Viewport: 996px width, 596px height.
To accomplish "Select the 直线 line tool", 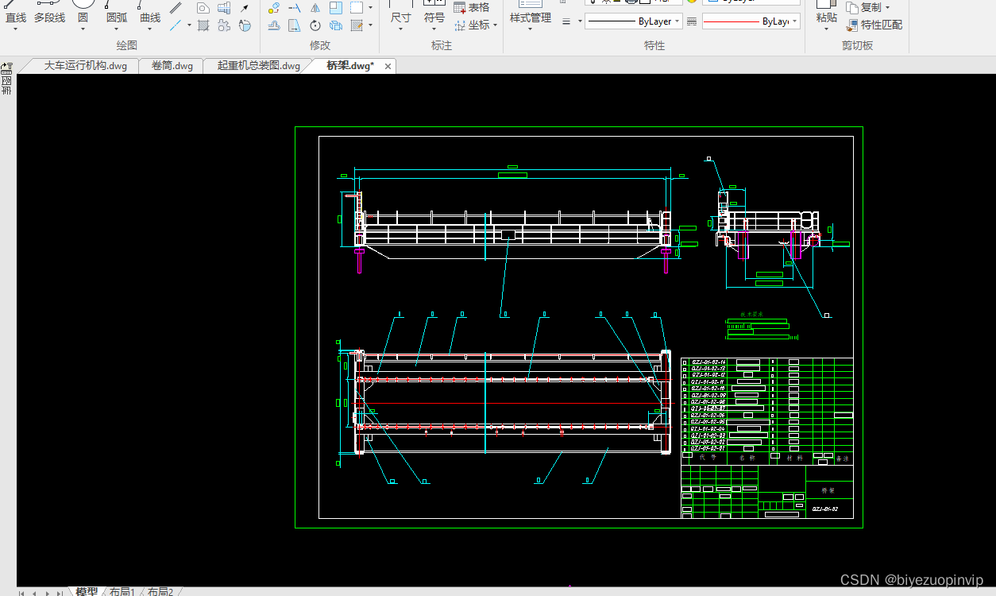I will [x=16, y=12].
